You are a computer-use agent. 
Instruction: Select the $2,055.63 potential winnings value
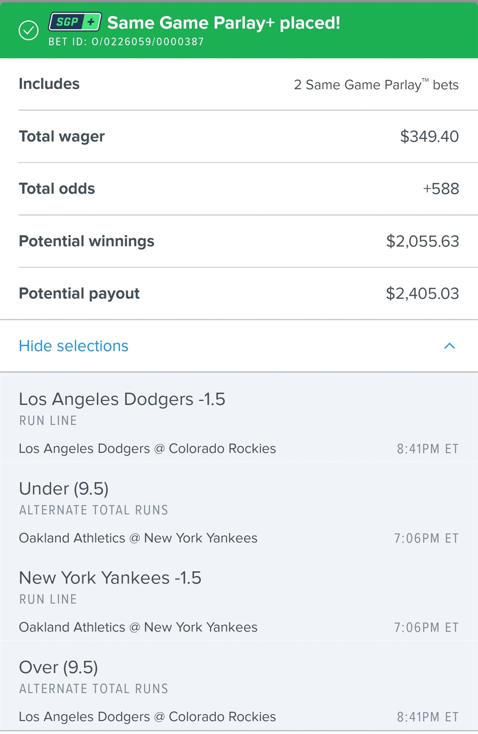click(422, 241)
